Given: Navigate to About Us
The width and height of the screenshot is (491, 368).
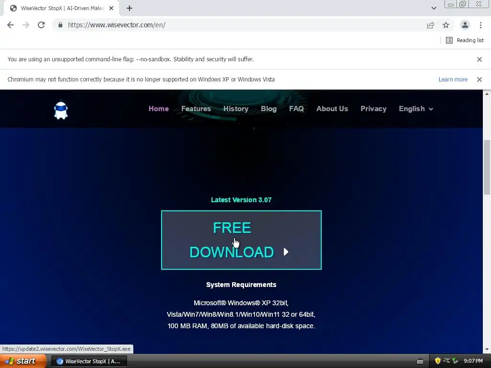Looking at the screenshot, I should 332,109.
